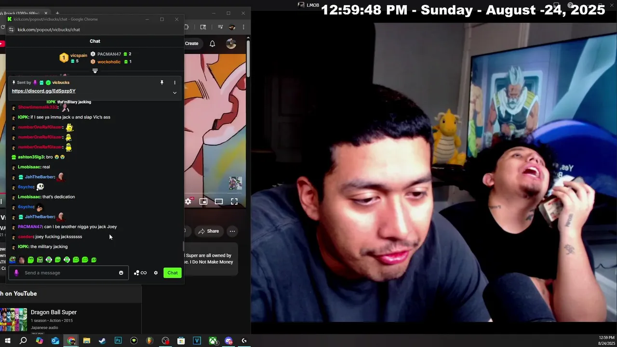Screen dimensions: 617x347
Task: Enter YouTube fullscreen mode
Action: (x=234, y=201)
